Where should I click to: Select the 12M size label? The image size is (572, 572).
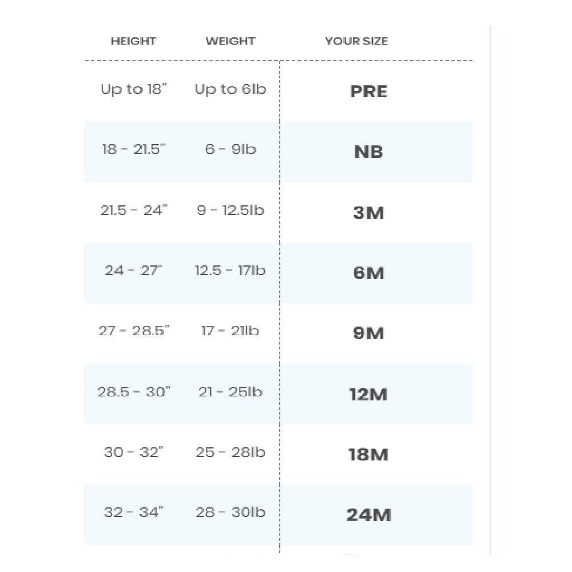coord(368,394)
